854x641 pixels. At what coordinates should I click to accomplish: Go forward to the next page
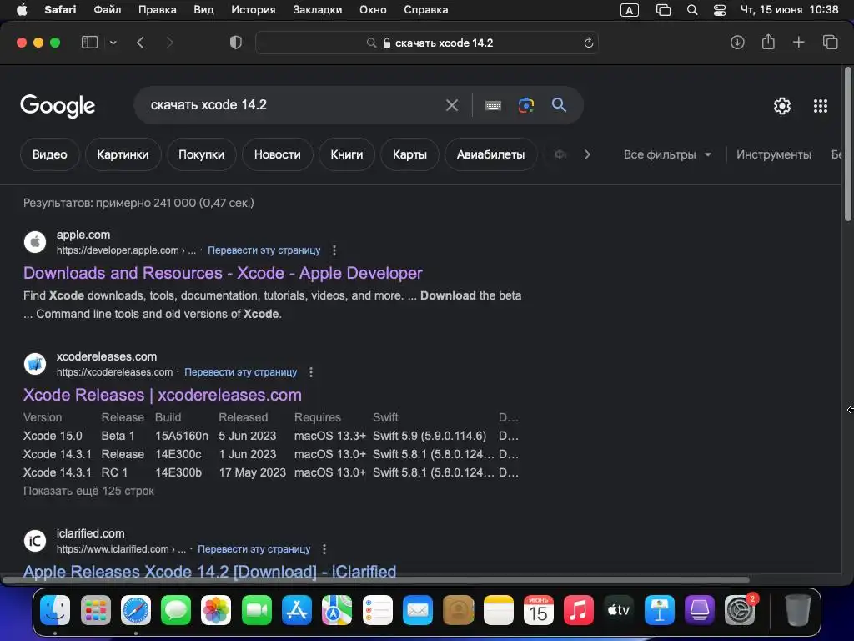pos(169,43)
